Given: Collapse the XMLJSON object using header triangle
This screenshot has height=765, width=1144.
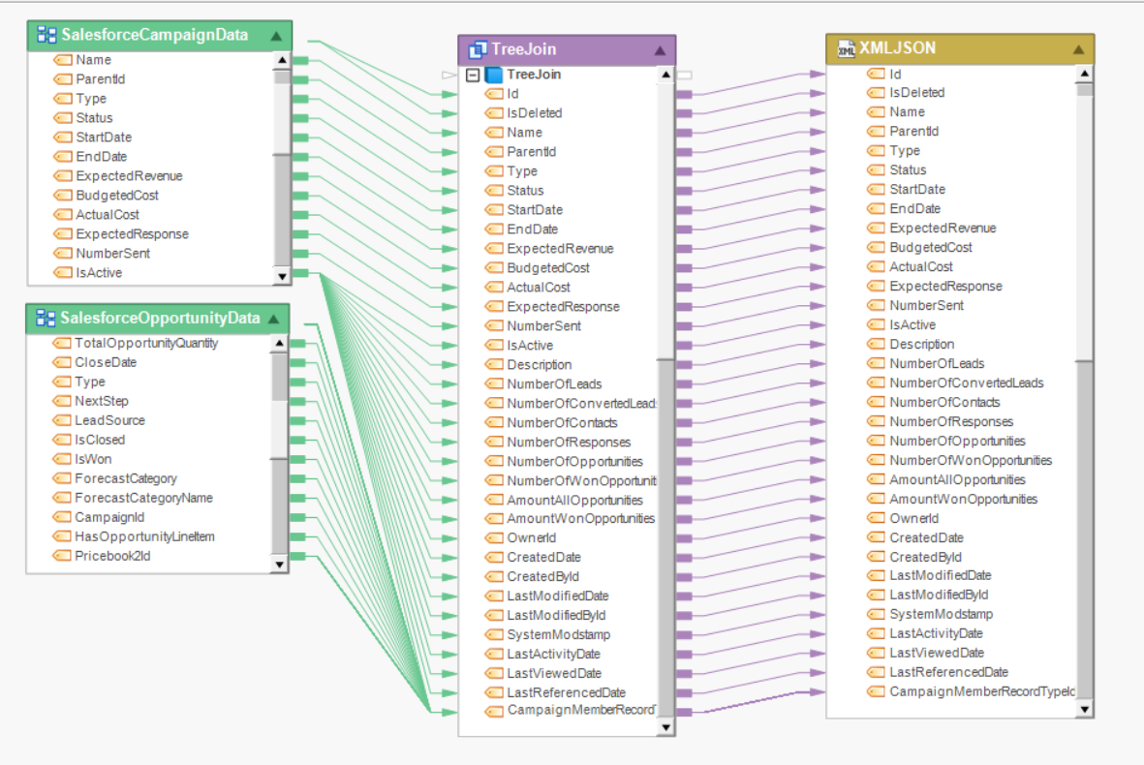Looking at the screenshot, I should [1078, 48].
